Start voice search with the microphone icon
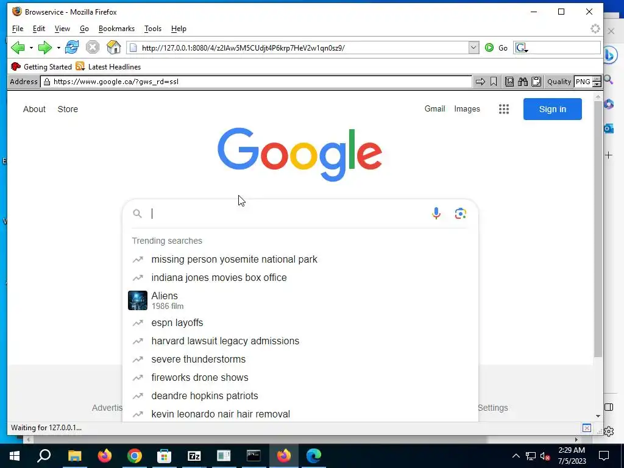 click(436, 214)
